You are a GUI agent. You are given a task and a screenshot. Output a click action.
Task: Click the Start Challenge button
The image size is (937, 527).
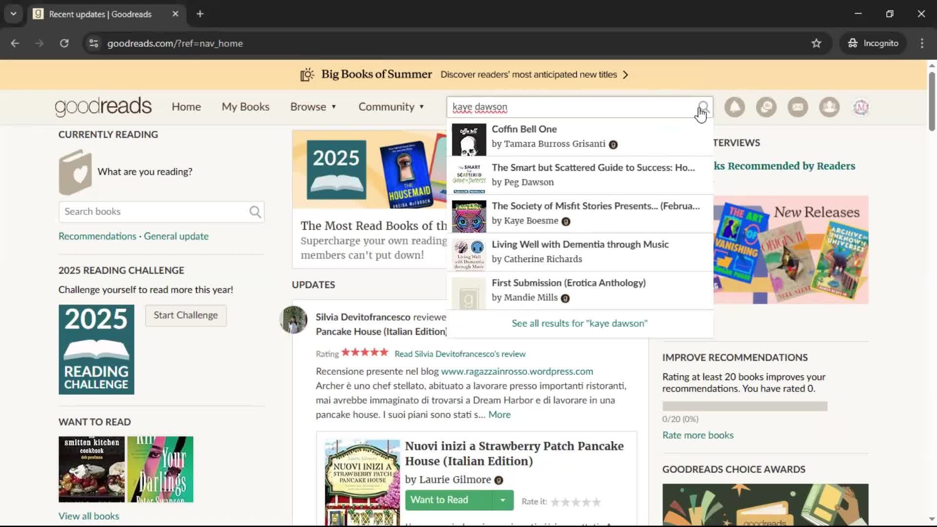[x=186, y=315]
